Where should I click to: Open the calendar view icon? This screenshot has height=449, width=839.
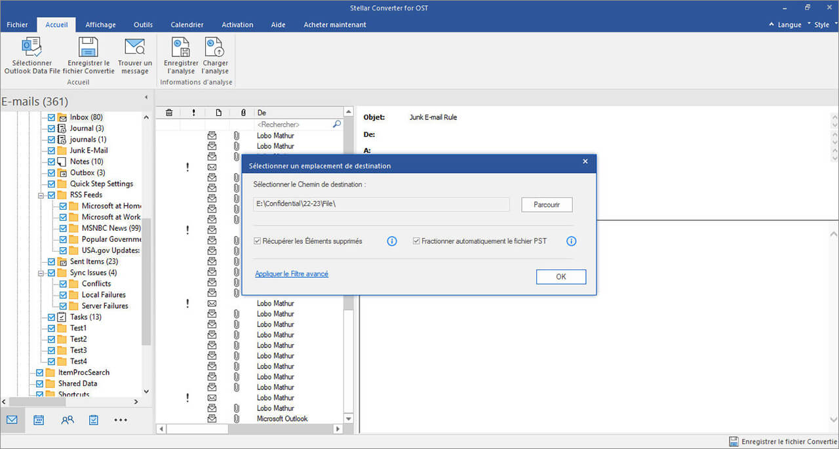39,420
